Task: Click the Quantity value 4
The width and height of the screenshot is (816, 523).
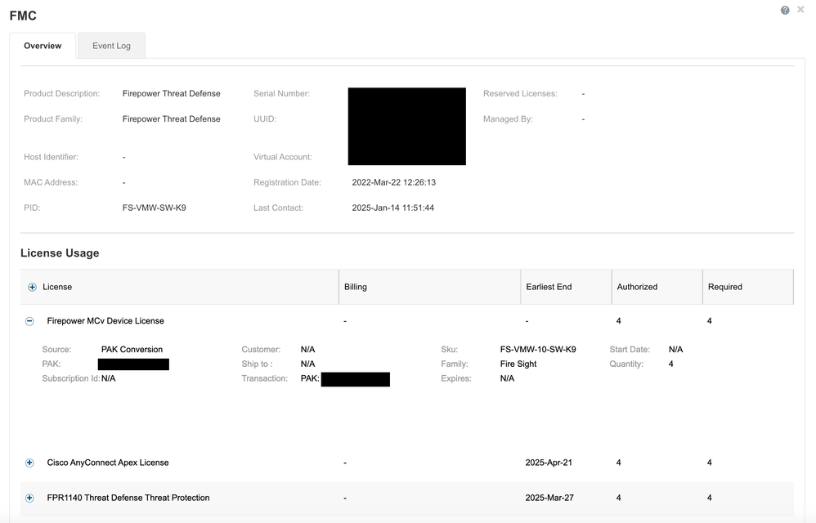Action: (x=670, y=364)
